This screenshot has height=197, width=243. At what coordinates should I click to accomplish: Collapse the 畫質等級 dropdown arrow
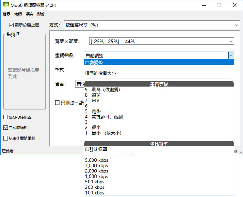point(231,55)
